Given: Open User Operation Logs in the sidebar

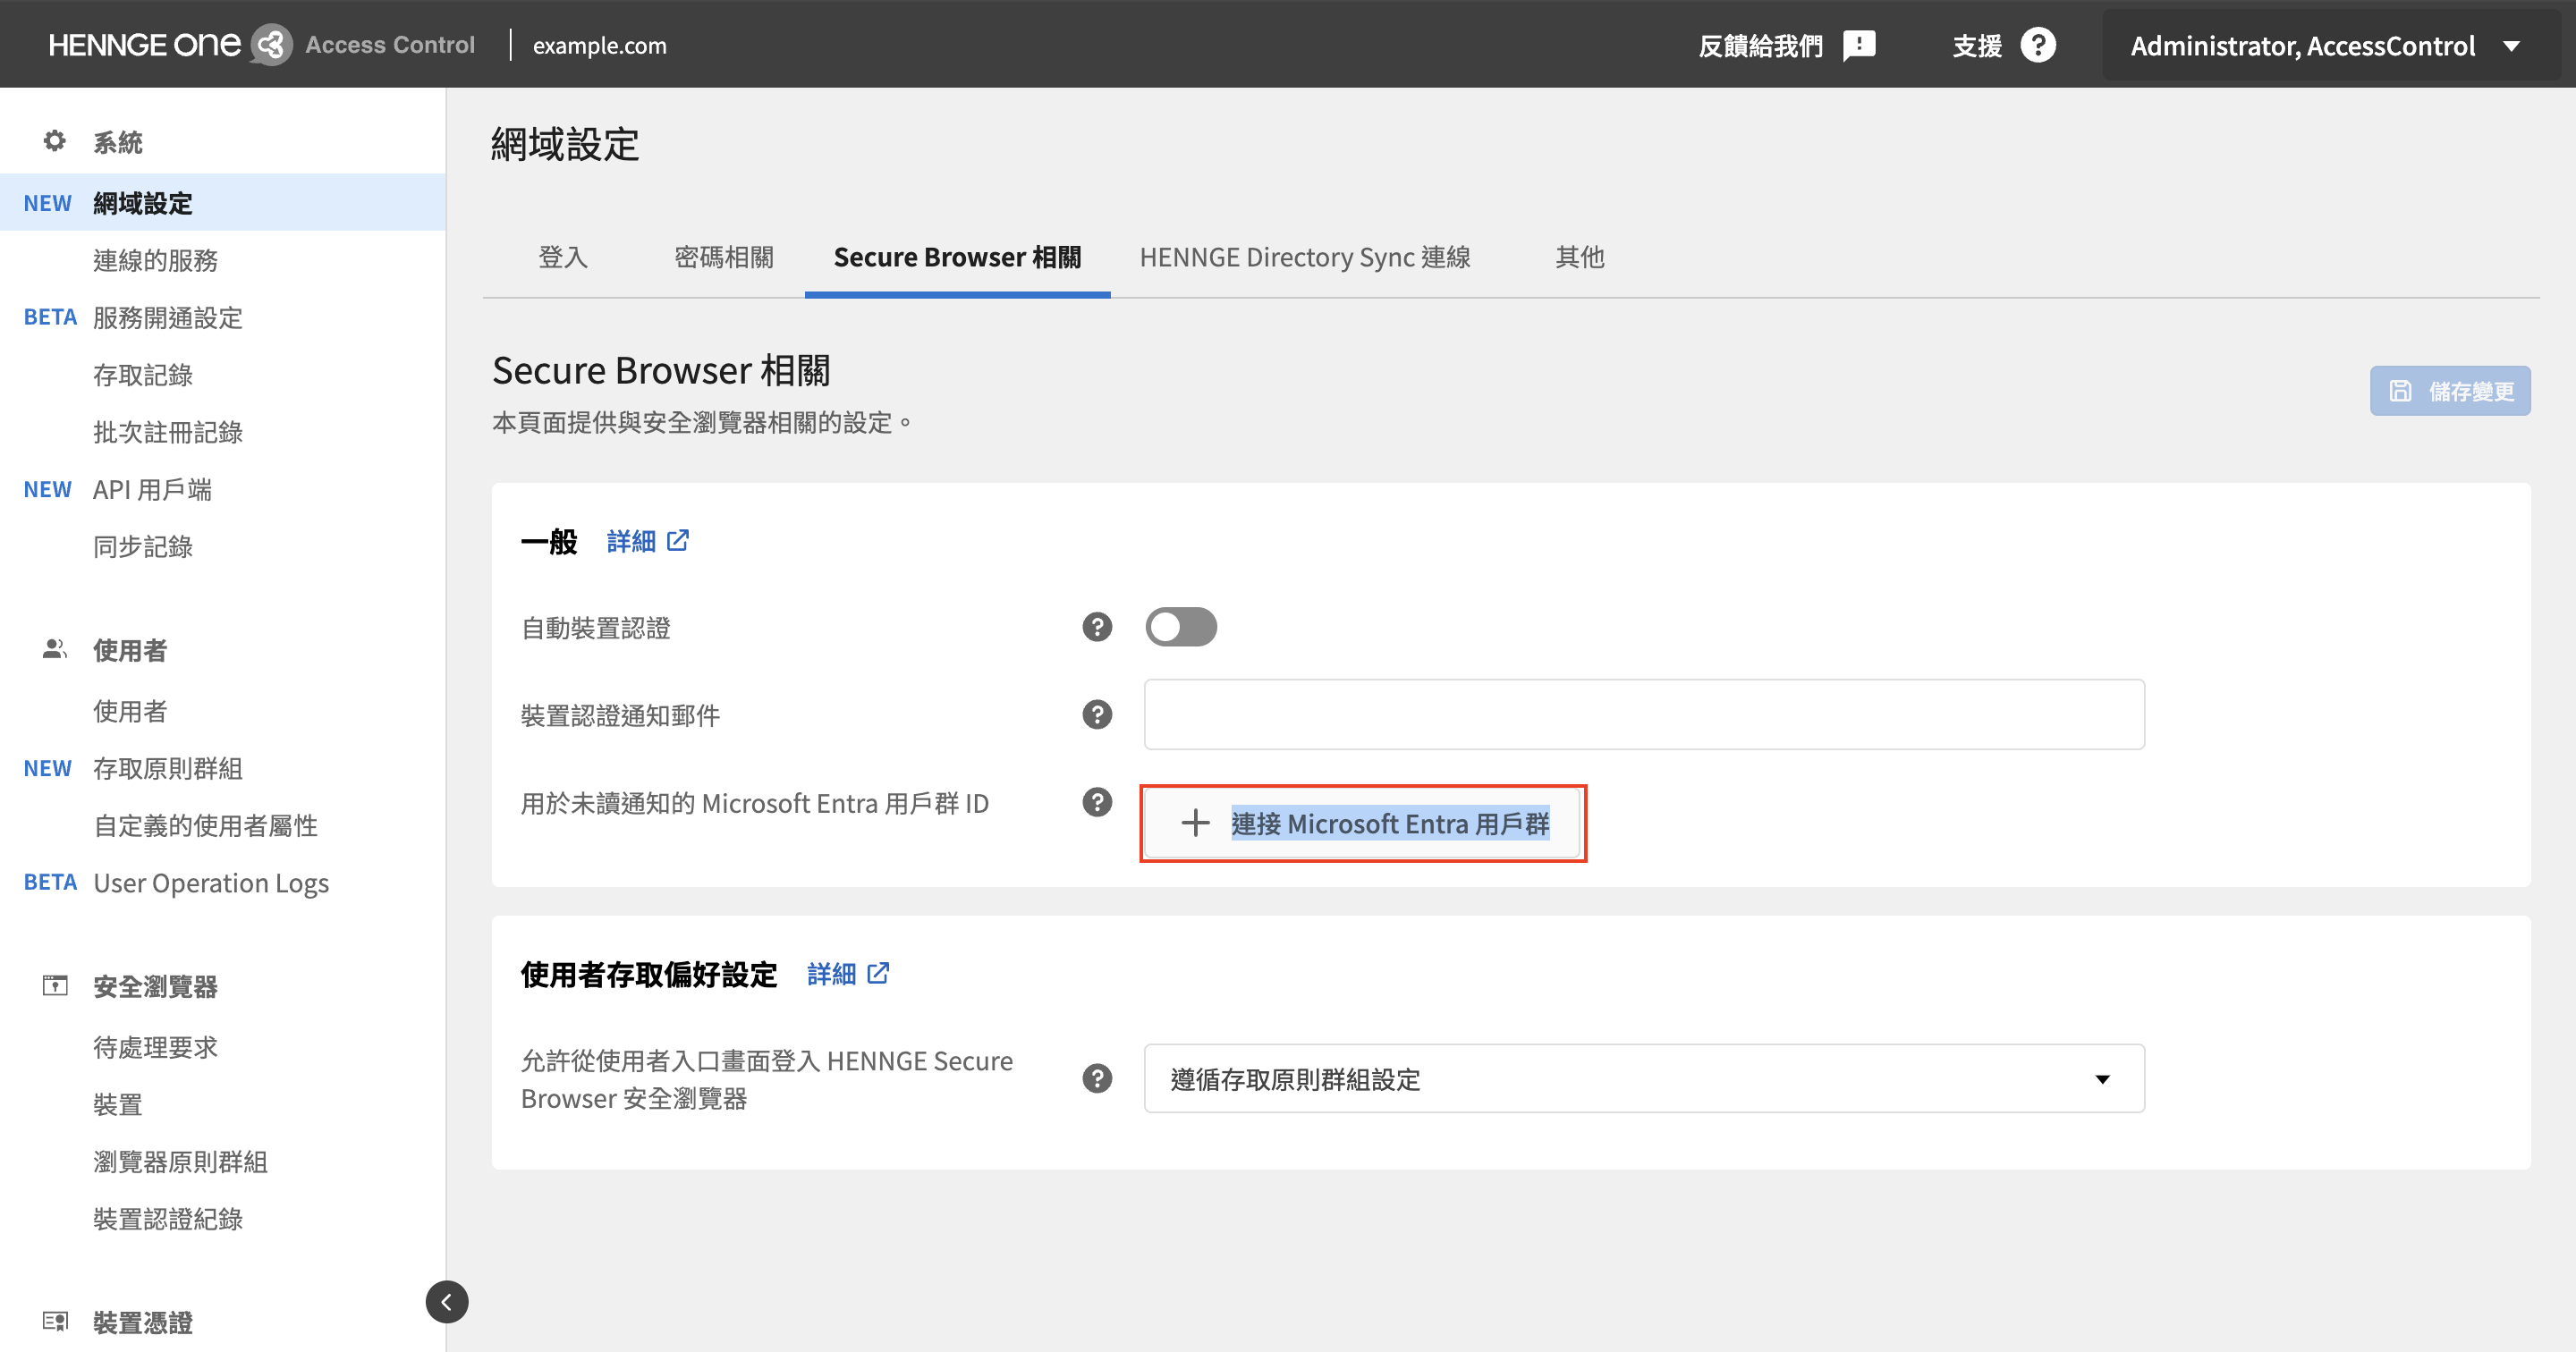Looking at the screenshot, I should tap(211, 883).
